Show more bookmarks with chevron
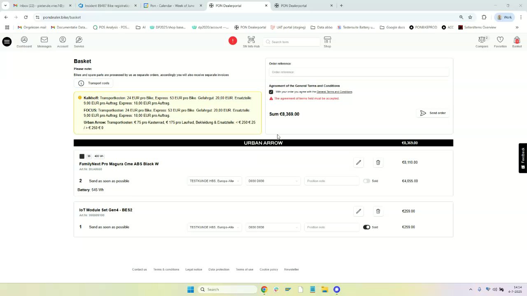The height and width of the screenshot is (296, 527). [x=517, y=28]
